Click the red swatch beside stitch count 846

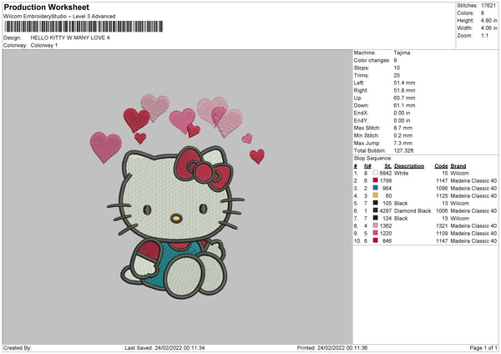tap(376, 240)
